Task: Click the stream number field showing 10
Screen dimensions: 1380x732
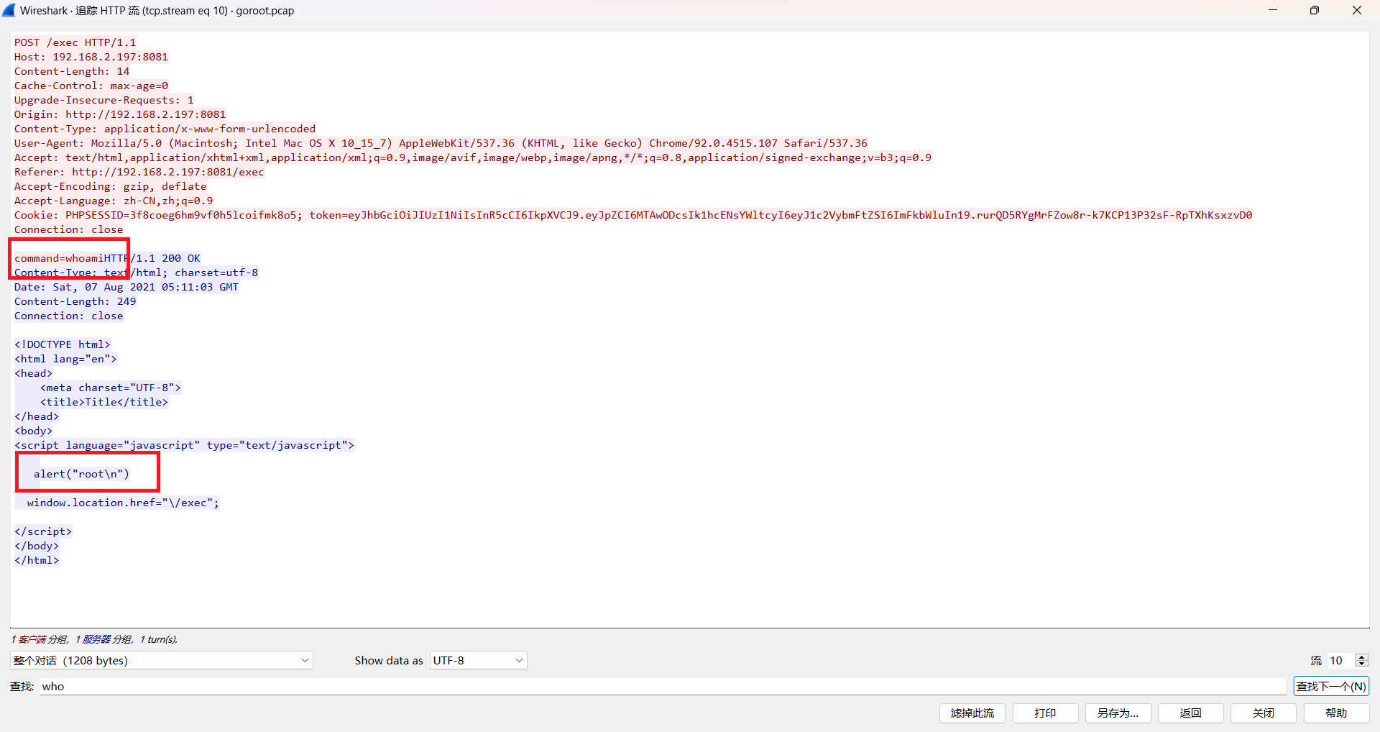Action: click(1340, 660)
